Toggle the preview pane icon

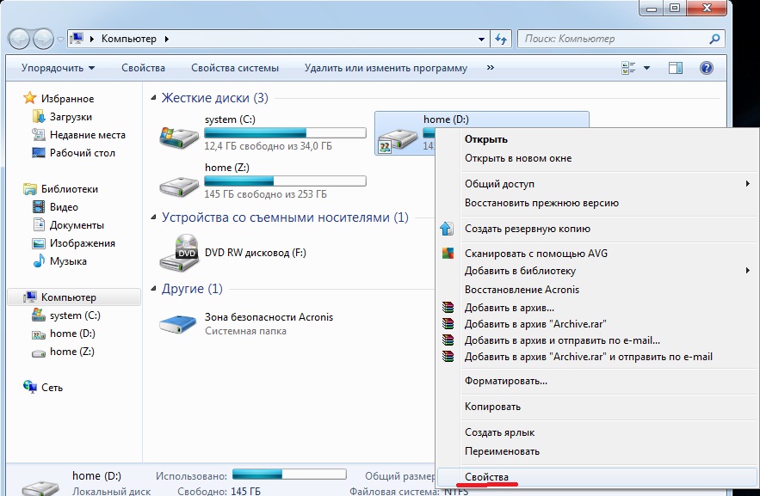[675, 68]
